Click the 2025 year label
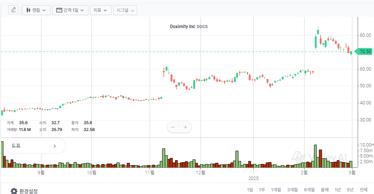 tap(253, 178)
